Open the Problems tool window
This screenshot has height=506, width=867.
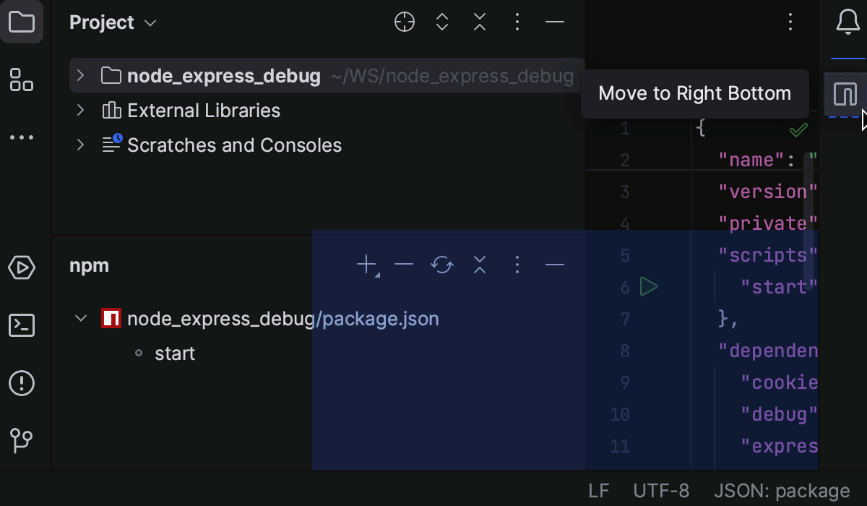click(22, 383)
